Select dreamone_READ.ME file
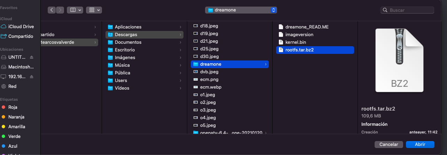 pos(307,27)
